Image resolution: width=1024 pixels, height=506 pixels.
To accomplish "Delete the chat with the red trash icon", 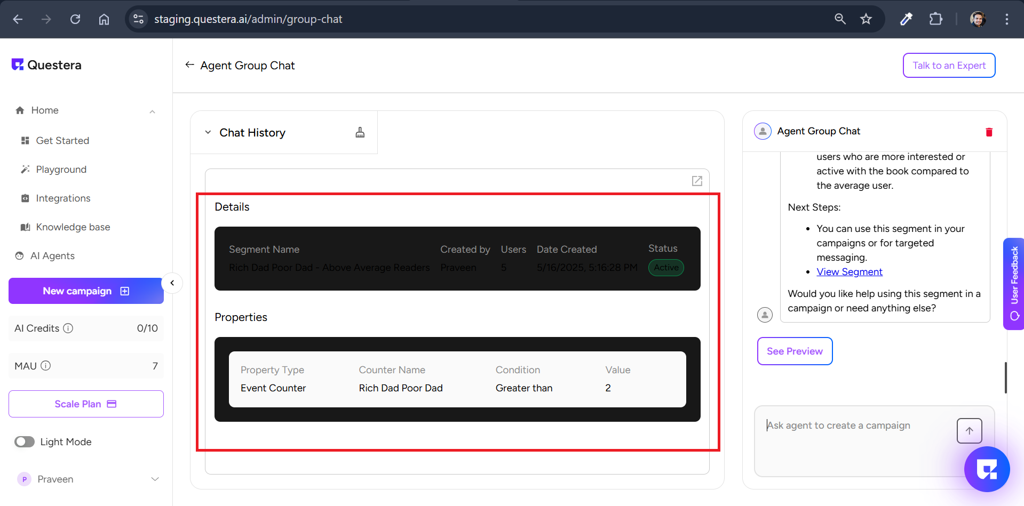I will pyautogui.click(x=989, y=132).
